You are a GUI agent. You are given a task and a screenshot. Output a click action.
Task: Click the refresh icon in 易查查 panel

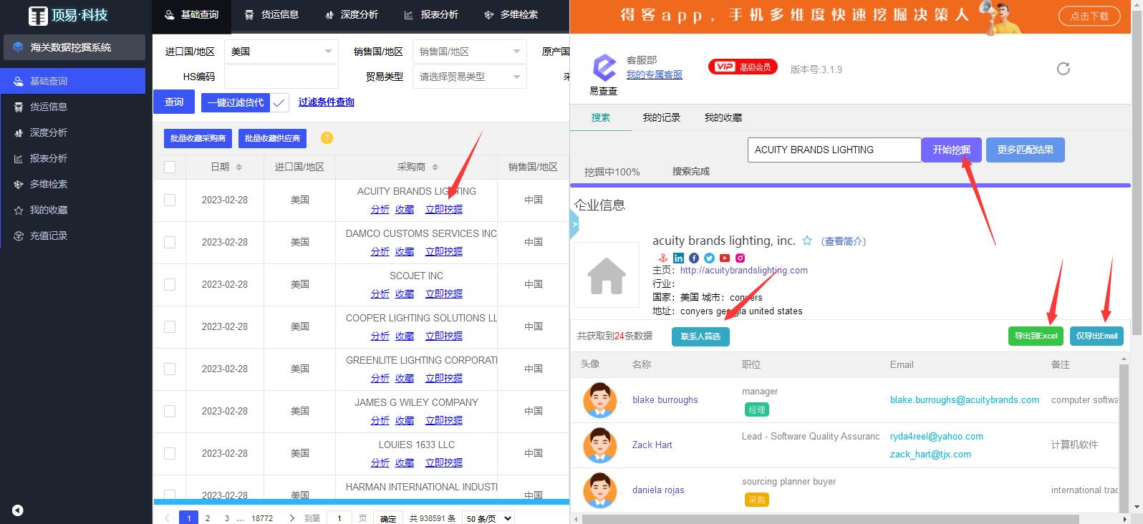pos(1064,69)
